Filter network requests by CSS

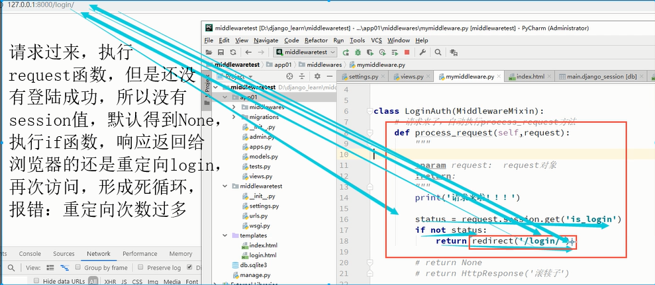point(138,282)
